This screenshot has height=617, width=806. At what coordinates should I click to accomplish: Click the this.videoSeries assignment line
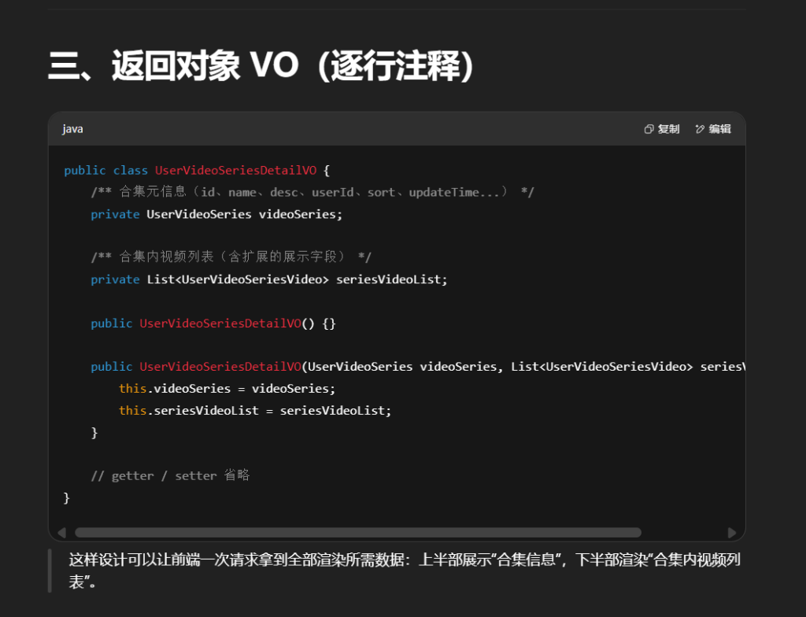pyautogui.click(x=227, y=389)
